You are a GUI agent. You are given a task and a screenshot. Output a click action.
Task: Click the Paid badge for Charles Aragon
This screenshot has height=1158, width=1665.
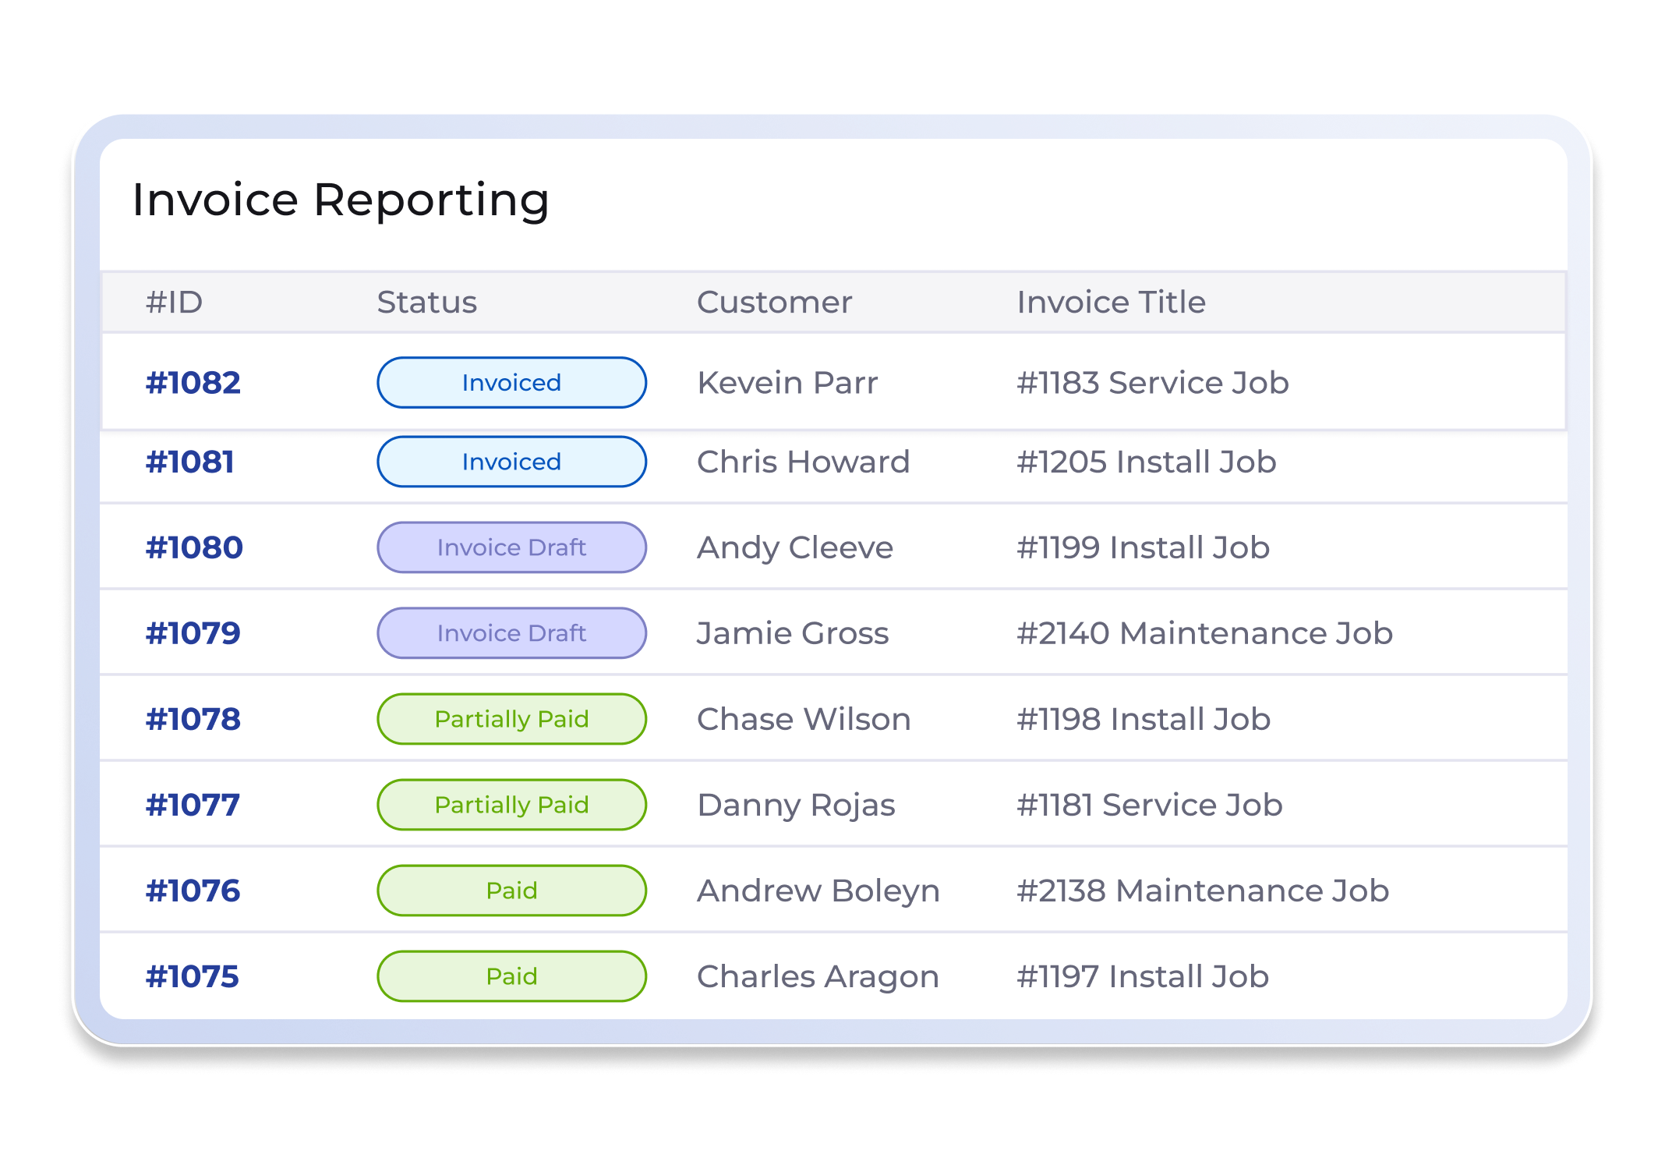511,977
